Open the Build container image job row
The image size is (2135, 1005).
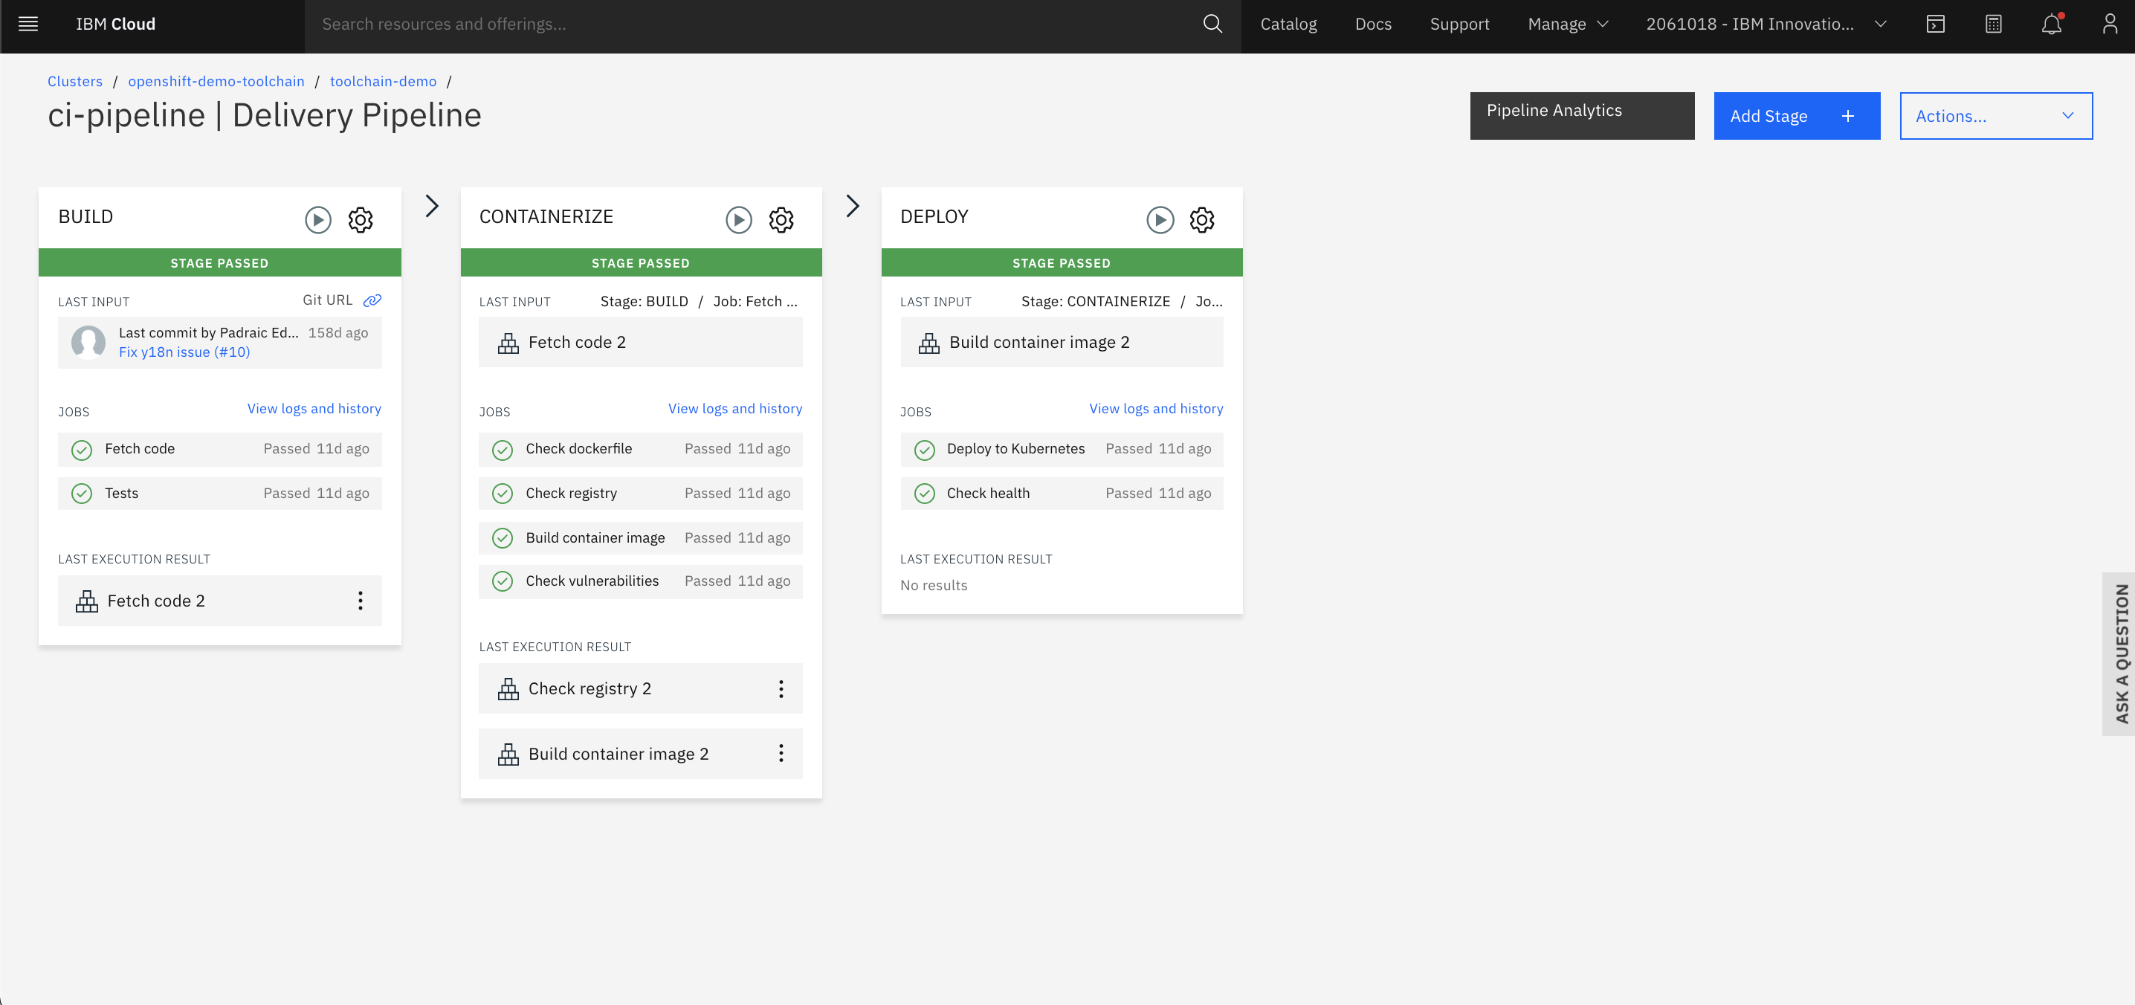[641, 537]
